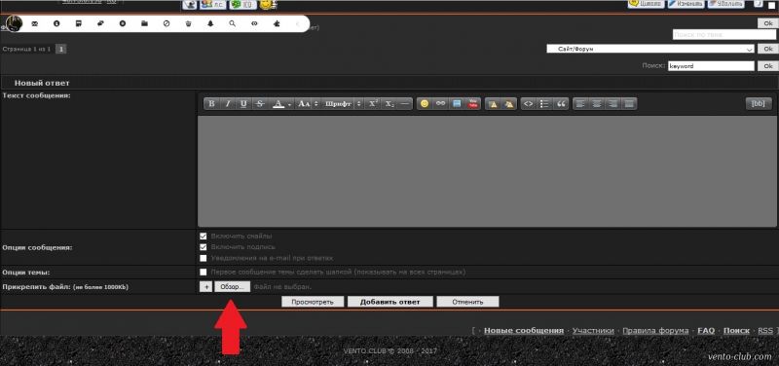Insert a YouTube video

click(473, 104)
